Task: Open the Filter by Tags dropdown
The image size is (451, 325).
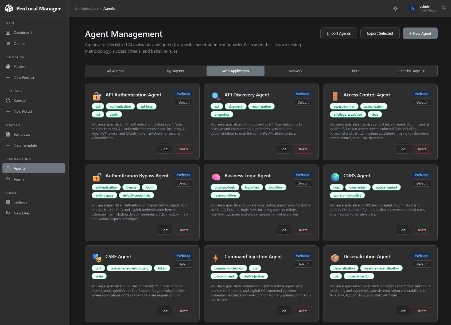Action: (411, 71)
